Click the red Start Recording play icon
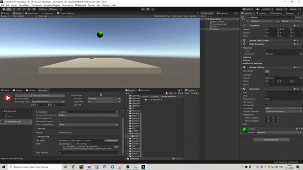Image resolution: width=303 pixels, height=170 pixels. (8, 98)
